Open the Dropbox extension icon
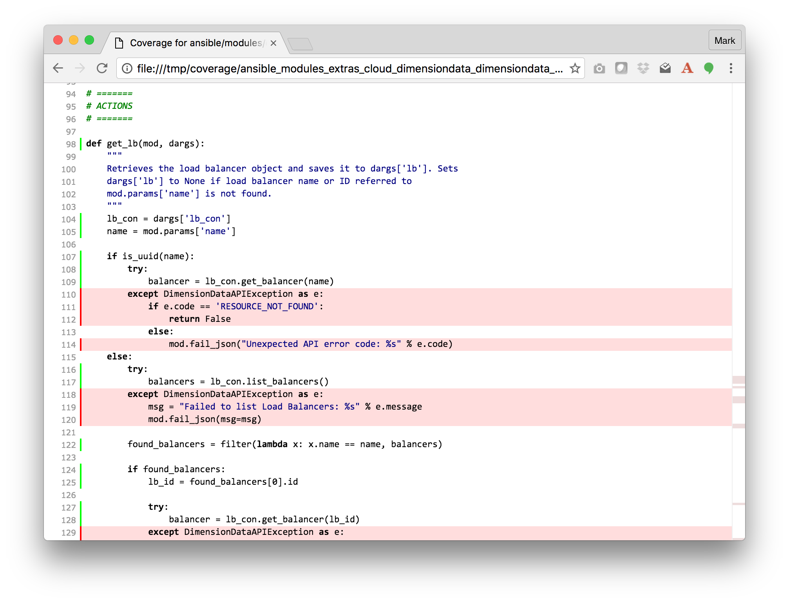789x603 pixels. (x=643, y=69)
